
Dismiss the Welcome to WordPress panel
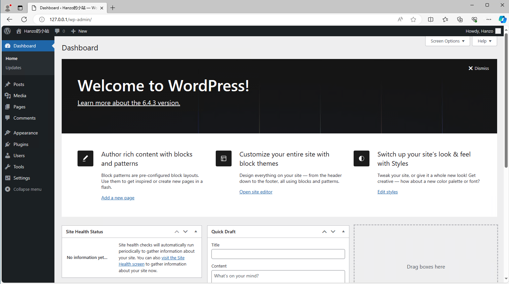point(479,68)
